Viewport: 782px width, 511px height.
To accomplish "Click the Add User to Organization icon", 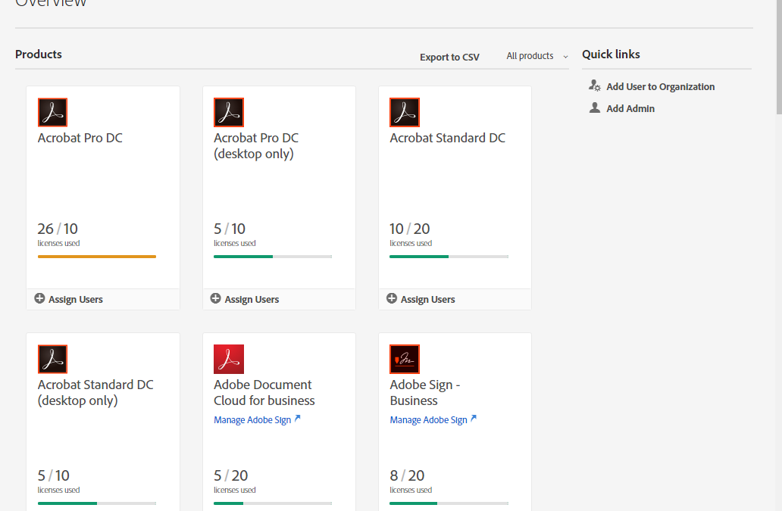I will click(595, 86).
